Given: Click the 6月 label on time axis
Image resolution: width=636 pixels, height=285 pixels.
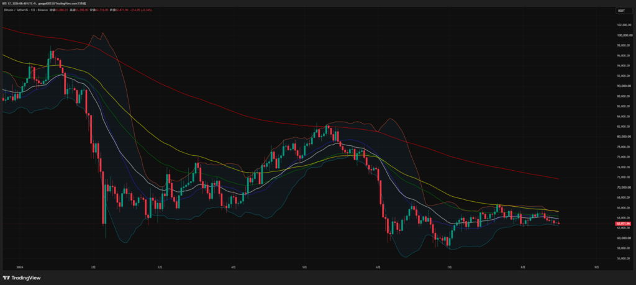Looking at the screenshot, I should [x=378, y=267].
